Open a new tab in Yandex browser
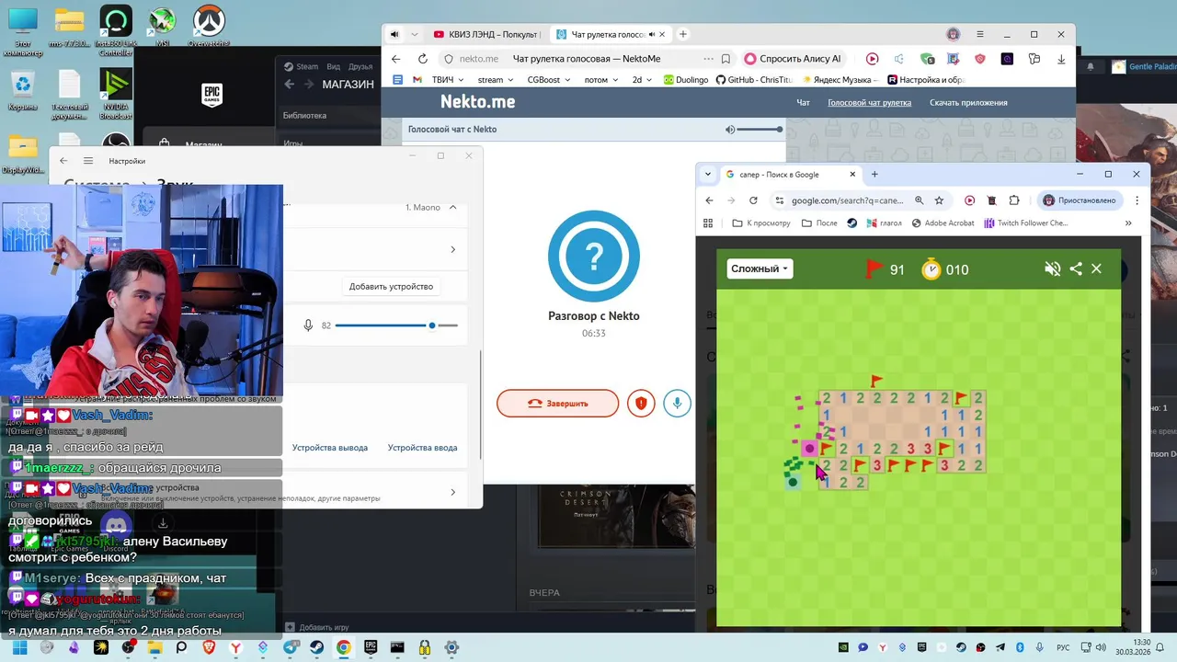1177x662 pixels. pyautogui.click(x=682, y=34)
